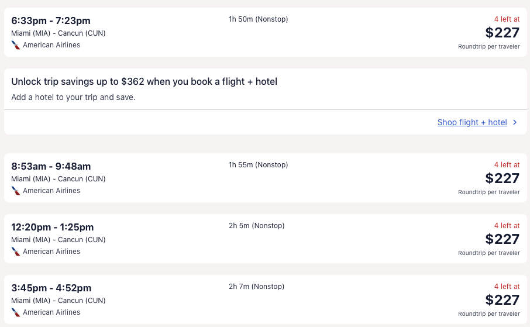Click American Airlines logo on 12:20pm flight
The height and width of the screenshot is (327, 530).
(16, 252)
